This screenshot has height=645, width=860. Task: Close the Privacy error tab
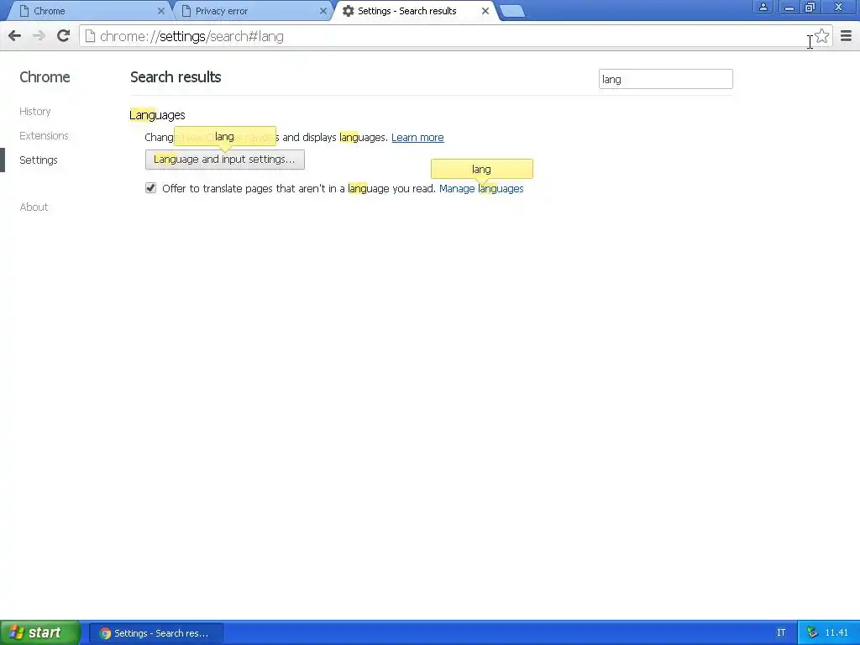323,11
